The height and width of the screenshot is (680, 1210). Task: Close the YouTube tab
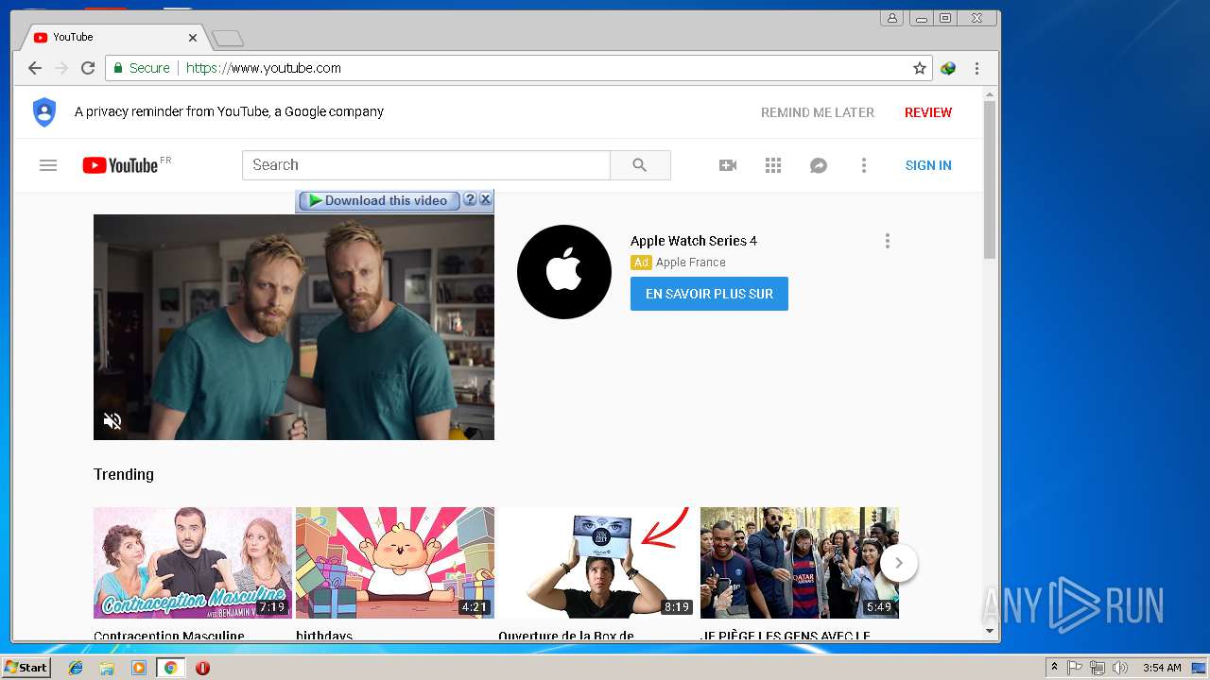[x=193, y=38]
